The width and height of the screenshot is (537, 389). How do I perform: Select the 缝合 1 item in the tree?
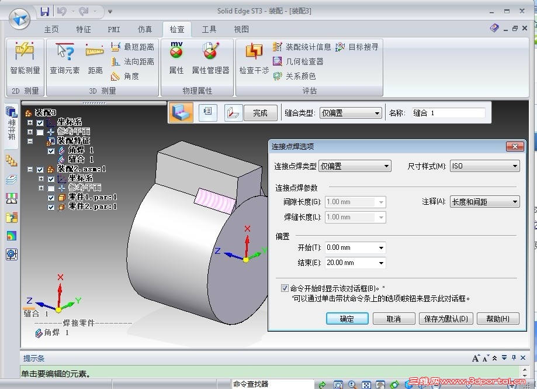[76, 159]
